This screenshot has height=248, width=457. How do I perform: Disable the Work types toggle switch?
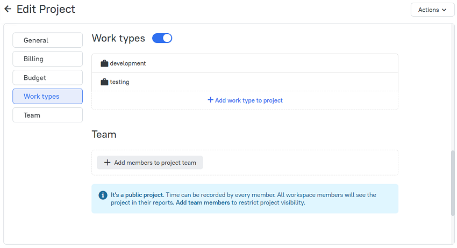(162, 38)
